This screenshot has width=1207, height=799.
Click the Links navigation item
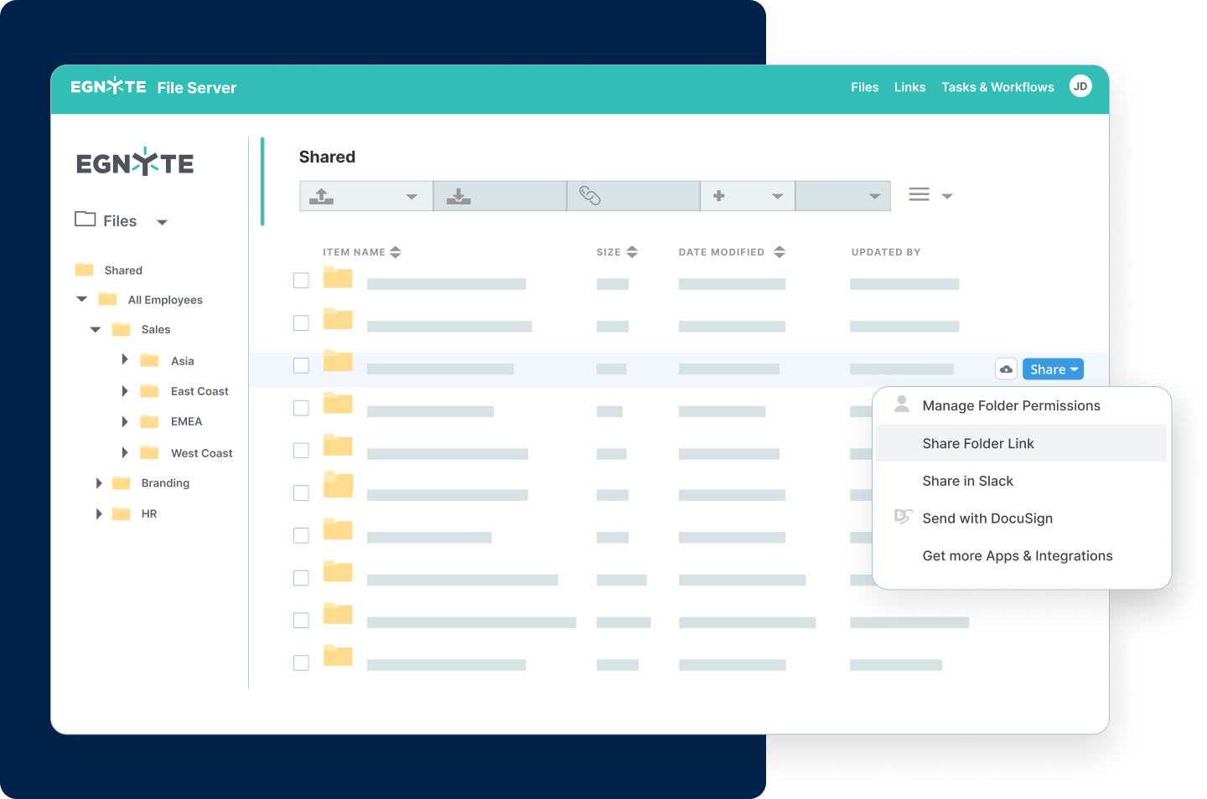(x=909, y=87)
